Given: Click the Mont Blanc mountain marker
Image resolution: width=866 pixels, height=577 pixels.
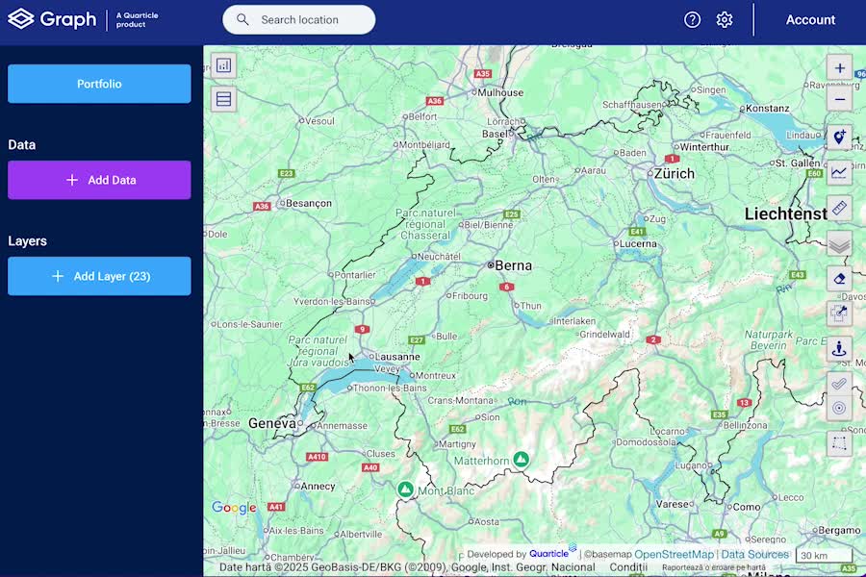Looking at the screenshot, I should click(x=405, y=489).
